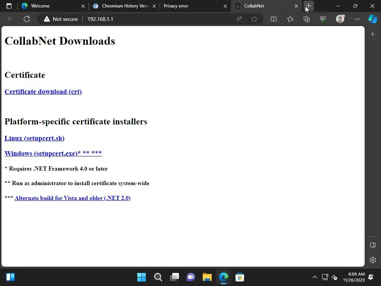Download the Certificate (crt) link
This screenshot has width=381, height=286.
(43, 92)
